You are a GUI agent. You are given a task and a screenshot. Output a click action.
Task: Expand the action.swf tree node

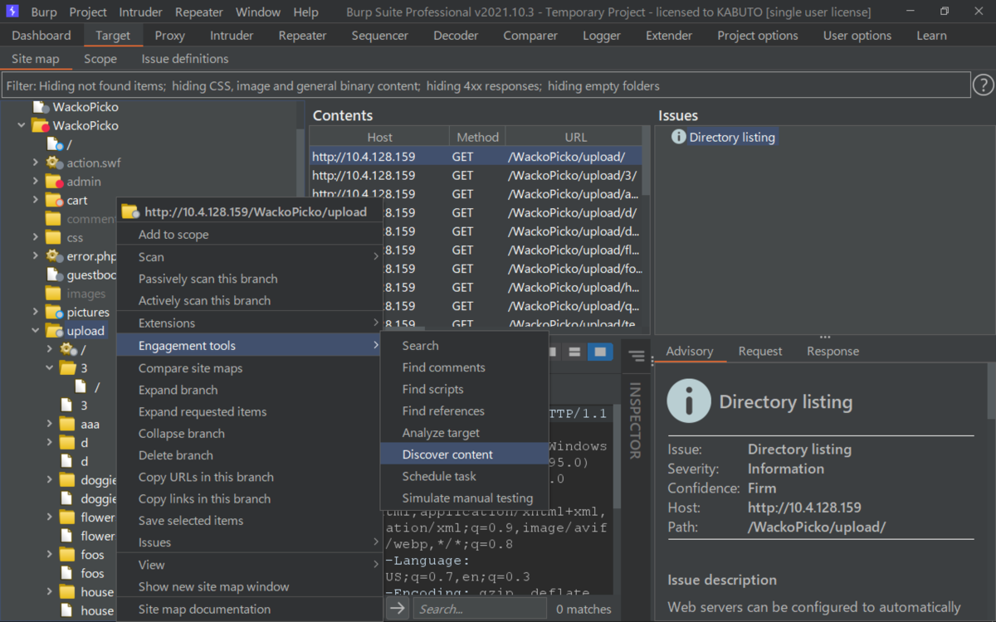(36, 163)
